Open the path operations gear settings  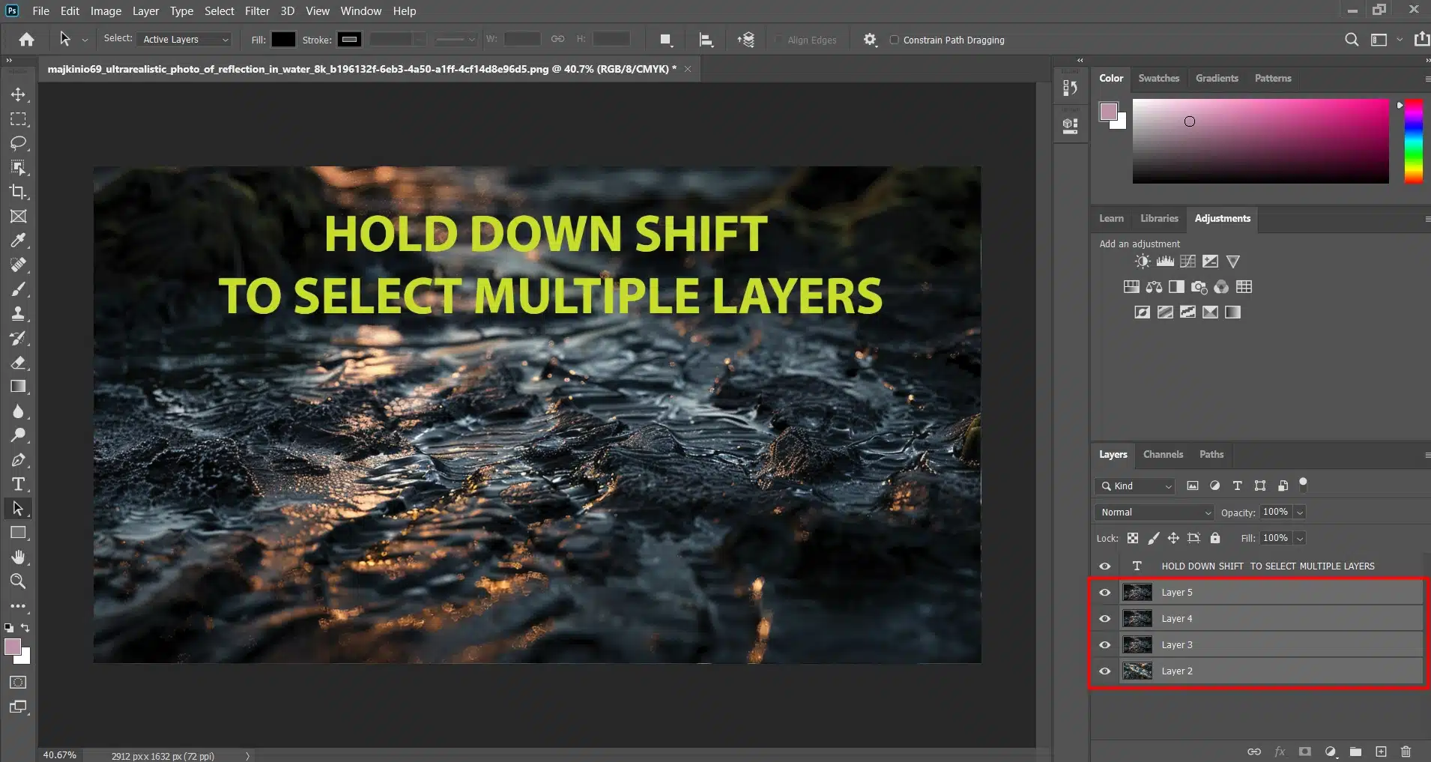tap(870, 40)
